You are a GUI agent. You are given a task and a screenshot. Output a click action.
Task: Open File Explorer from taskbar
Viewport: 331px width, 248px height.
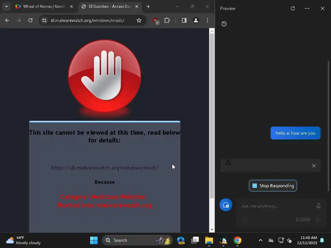(209, 240)
